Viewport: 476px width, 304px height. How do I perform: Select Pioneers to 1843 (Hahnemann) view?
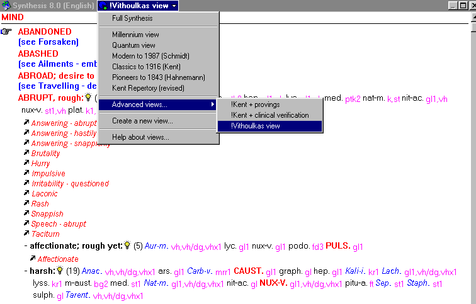click(158, 77)
